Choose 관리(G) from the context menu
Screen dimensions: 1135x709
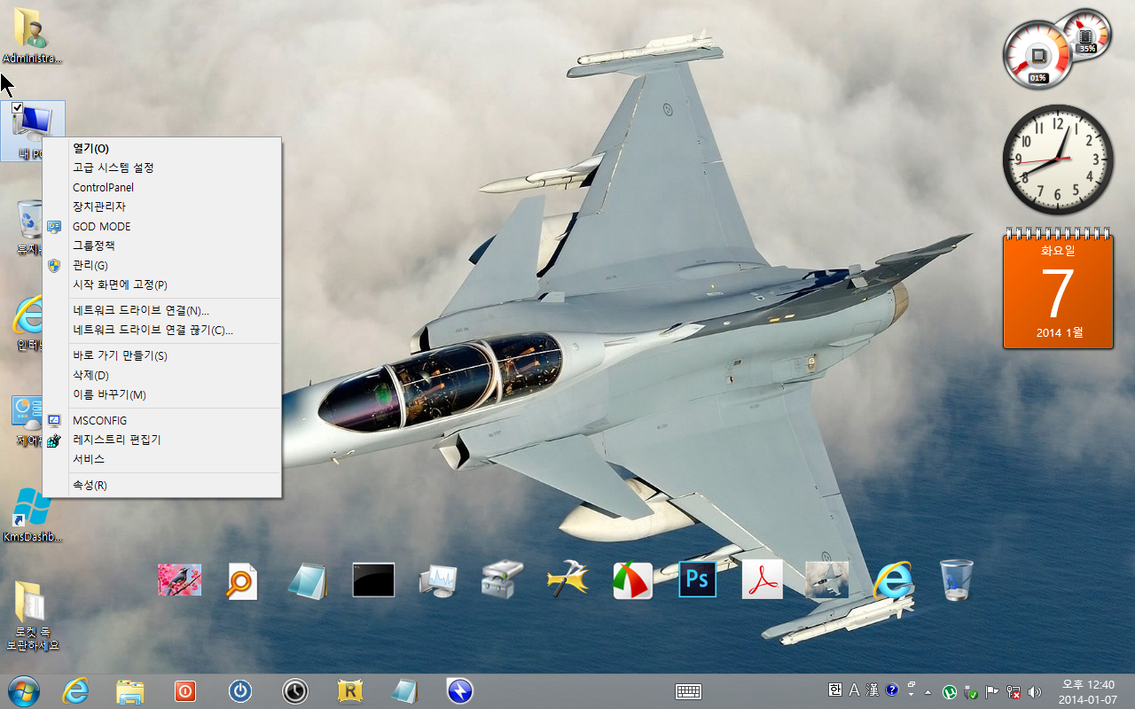[x=161, y=265]
